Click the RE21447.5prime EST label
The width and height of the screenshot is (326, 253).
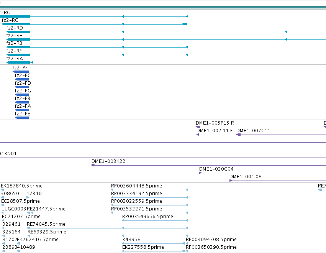tap(46, 209)
